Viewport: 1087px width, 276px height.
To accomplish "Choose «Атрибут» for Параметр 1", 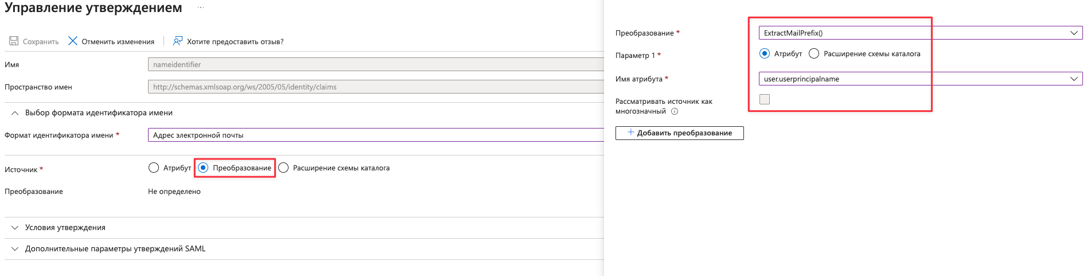I will pos(765,54).
